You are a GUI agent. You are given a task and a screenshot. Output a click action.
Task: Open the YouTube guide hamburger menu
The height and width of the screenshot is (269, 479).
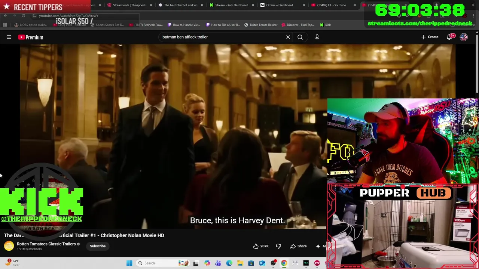tap(9, 37)
